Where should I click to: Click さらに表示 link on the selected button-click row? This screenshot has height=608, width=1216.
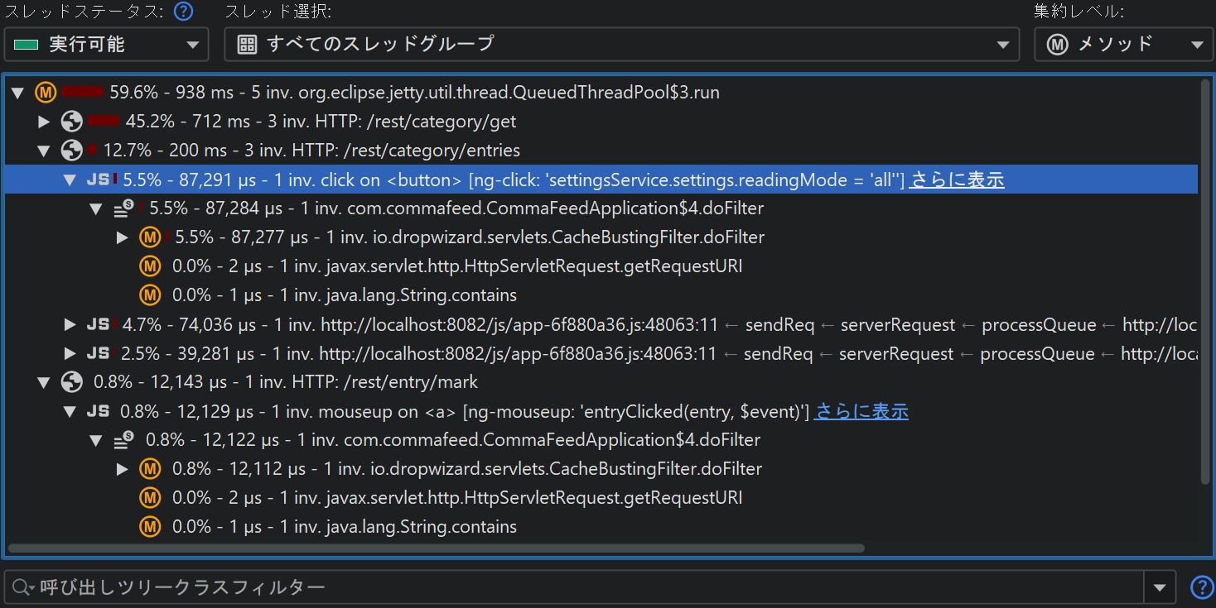tap(956, 180)
